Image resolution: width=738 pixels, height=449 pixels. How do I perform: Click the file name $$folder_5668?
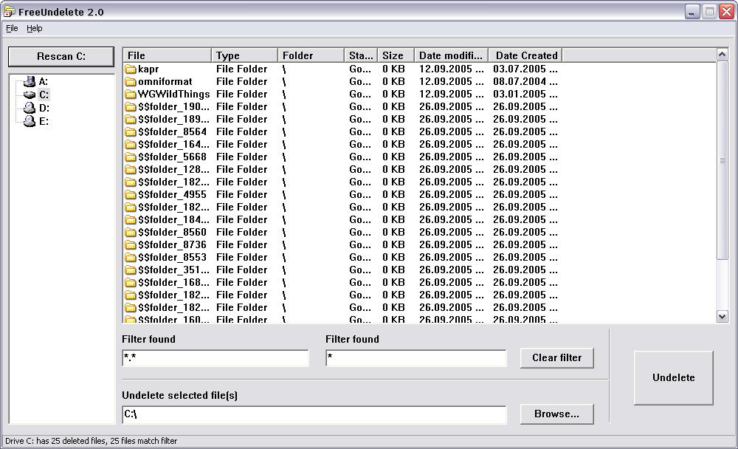point(172,157)
